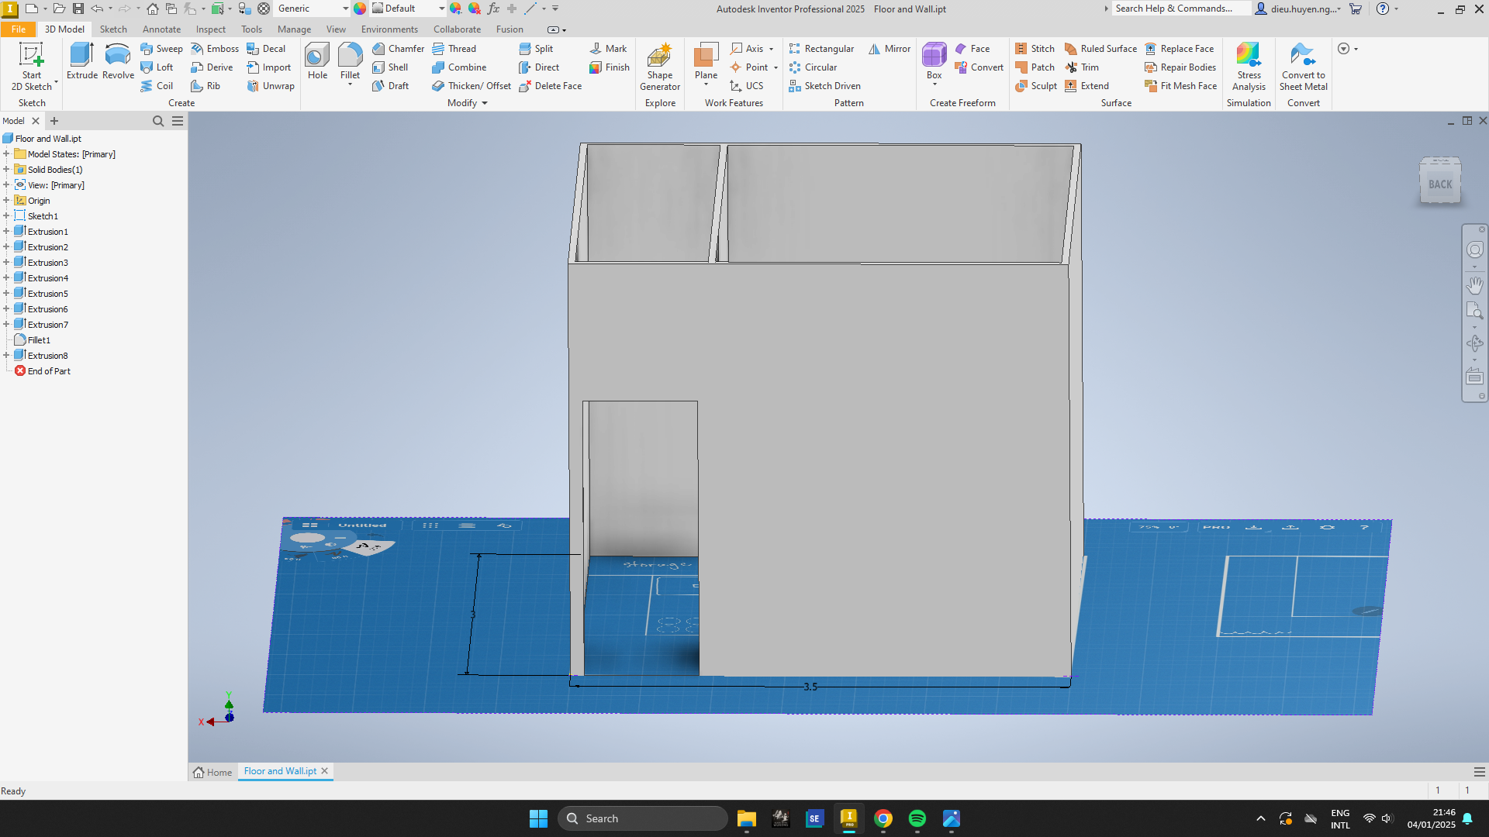Select Sketch1 in the model browser
1489x837 pixels.
pos(43,216)
